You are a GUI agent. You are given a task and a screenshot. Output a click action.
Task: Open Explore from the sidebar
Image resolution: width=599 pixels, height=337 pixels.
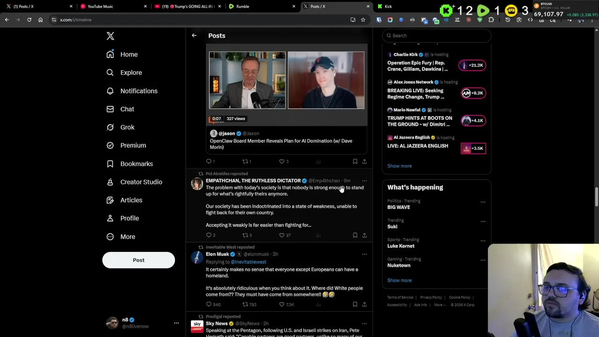[124, 73]
